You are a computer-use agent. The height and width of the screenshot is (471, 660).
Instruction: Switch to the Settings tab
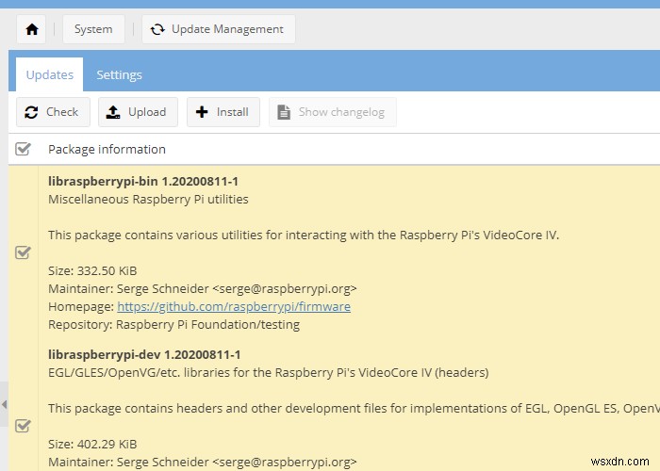(x=119, y=74)
